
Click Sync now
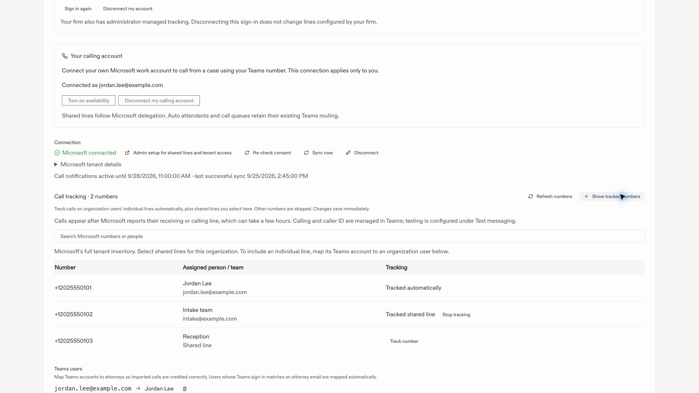(x=319, y=153)
